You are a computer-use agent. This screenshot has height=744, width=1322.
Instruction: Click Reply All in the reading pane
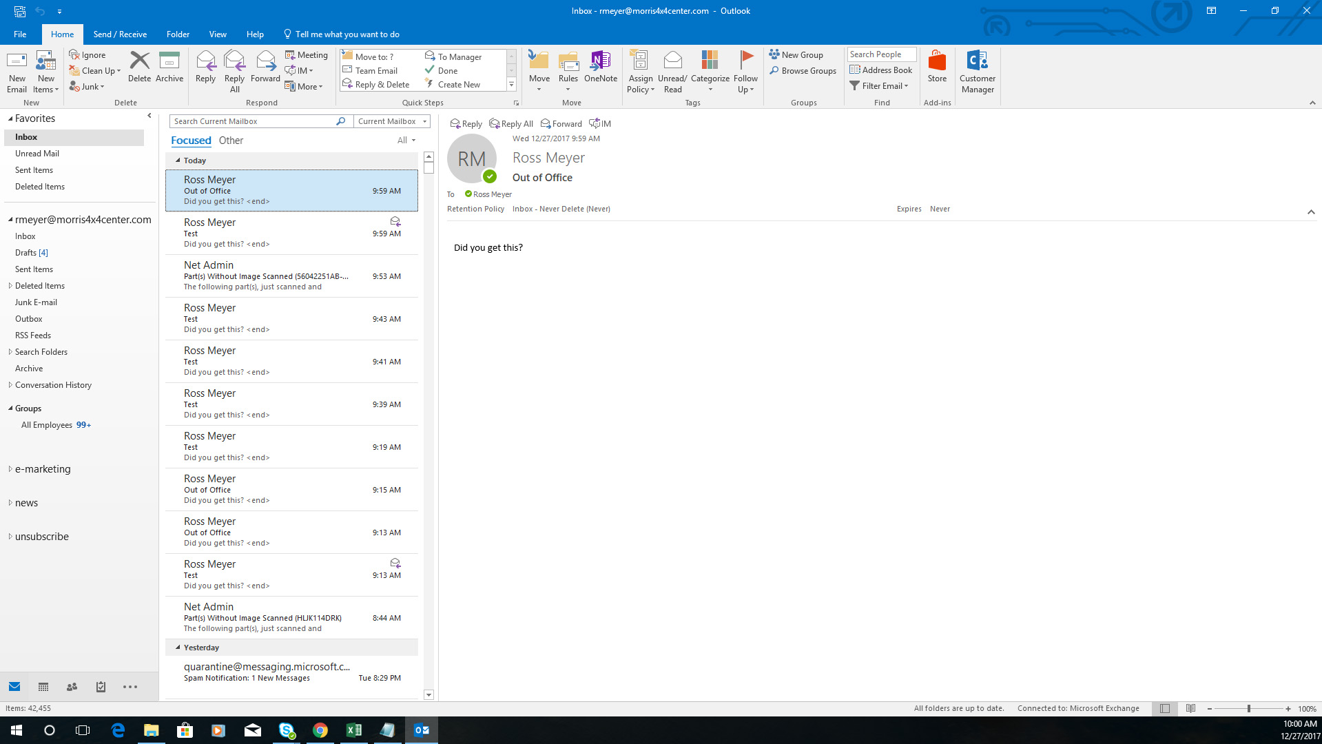click(510, 123)
